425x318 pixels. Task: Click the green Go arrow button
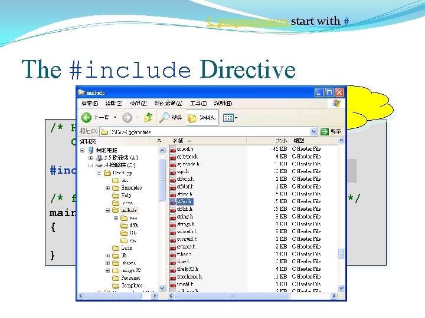pos(324,131)
